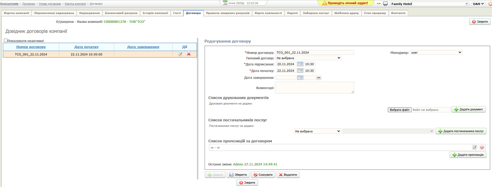Click the Додати документ button
The width and height of the screenshot is (492, 187).
point(469,110)
